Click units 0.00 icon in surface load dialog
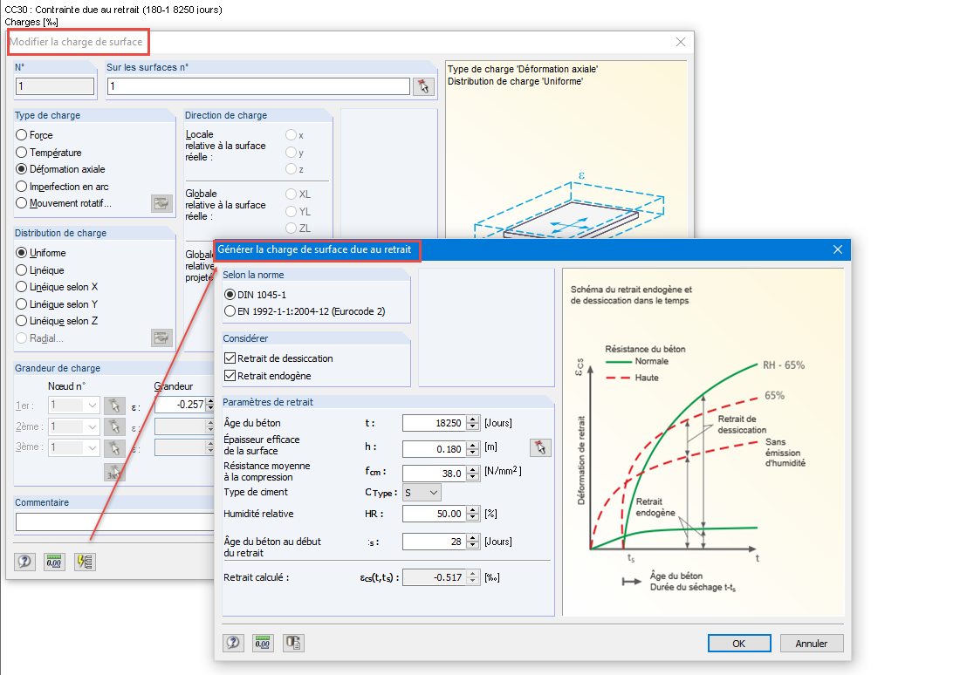Viewport: 974px width, 675px height. (x=55, y=562)
